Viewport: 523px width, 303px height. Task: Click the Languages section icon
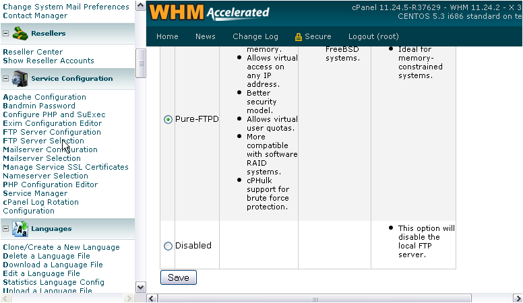coord(20,229)
